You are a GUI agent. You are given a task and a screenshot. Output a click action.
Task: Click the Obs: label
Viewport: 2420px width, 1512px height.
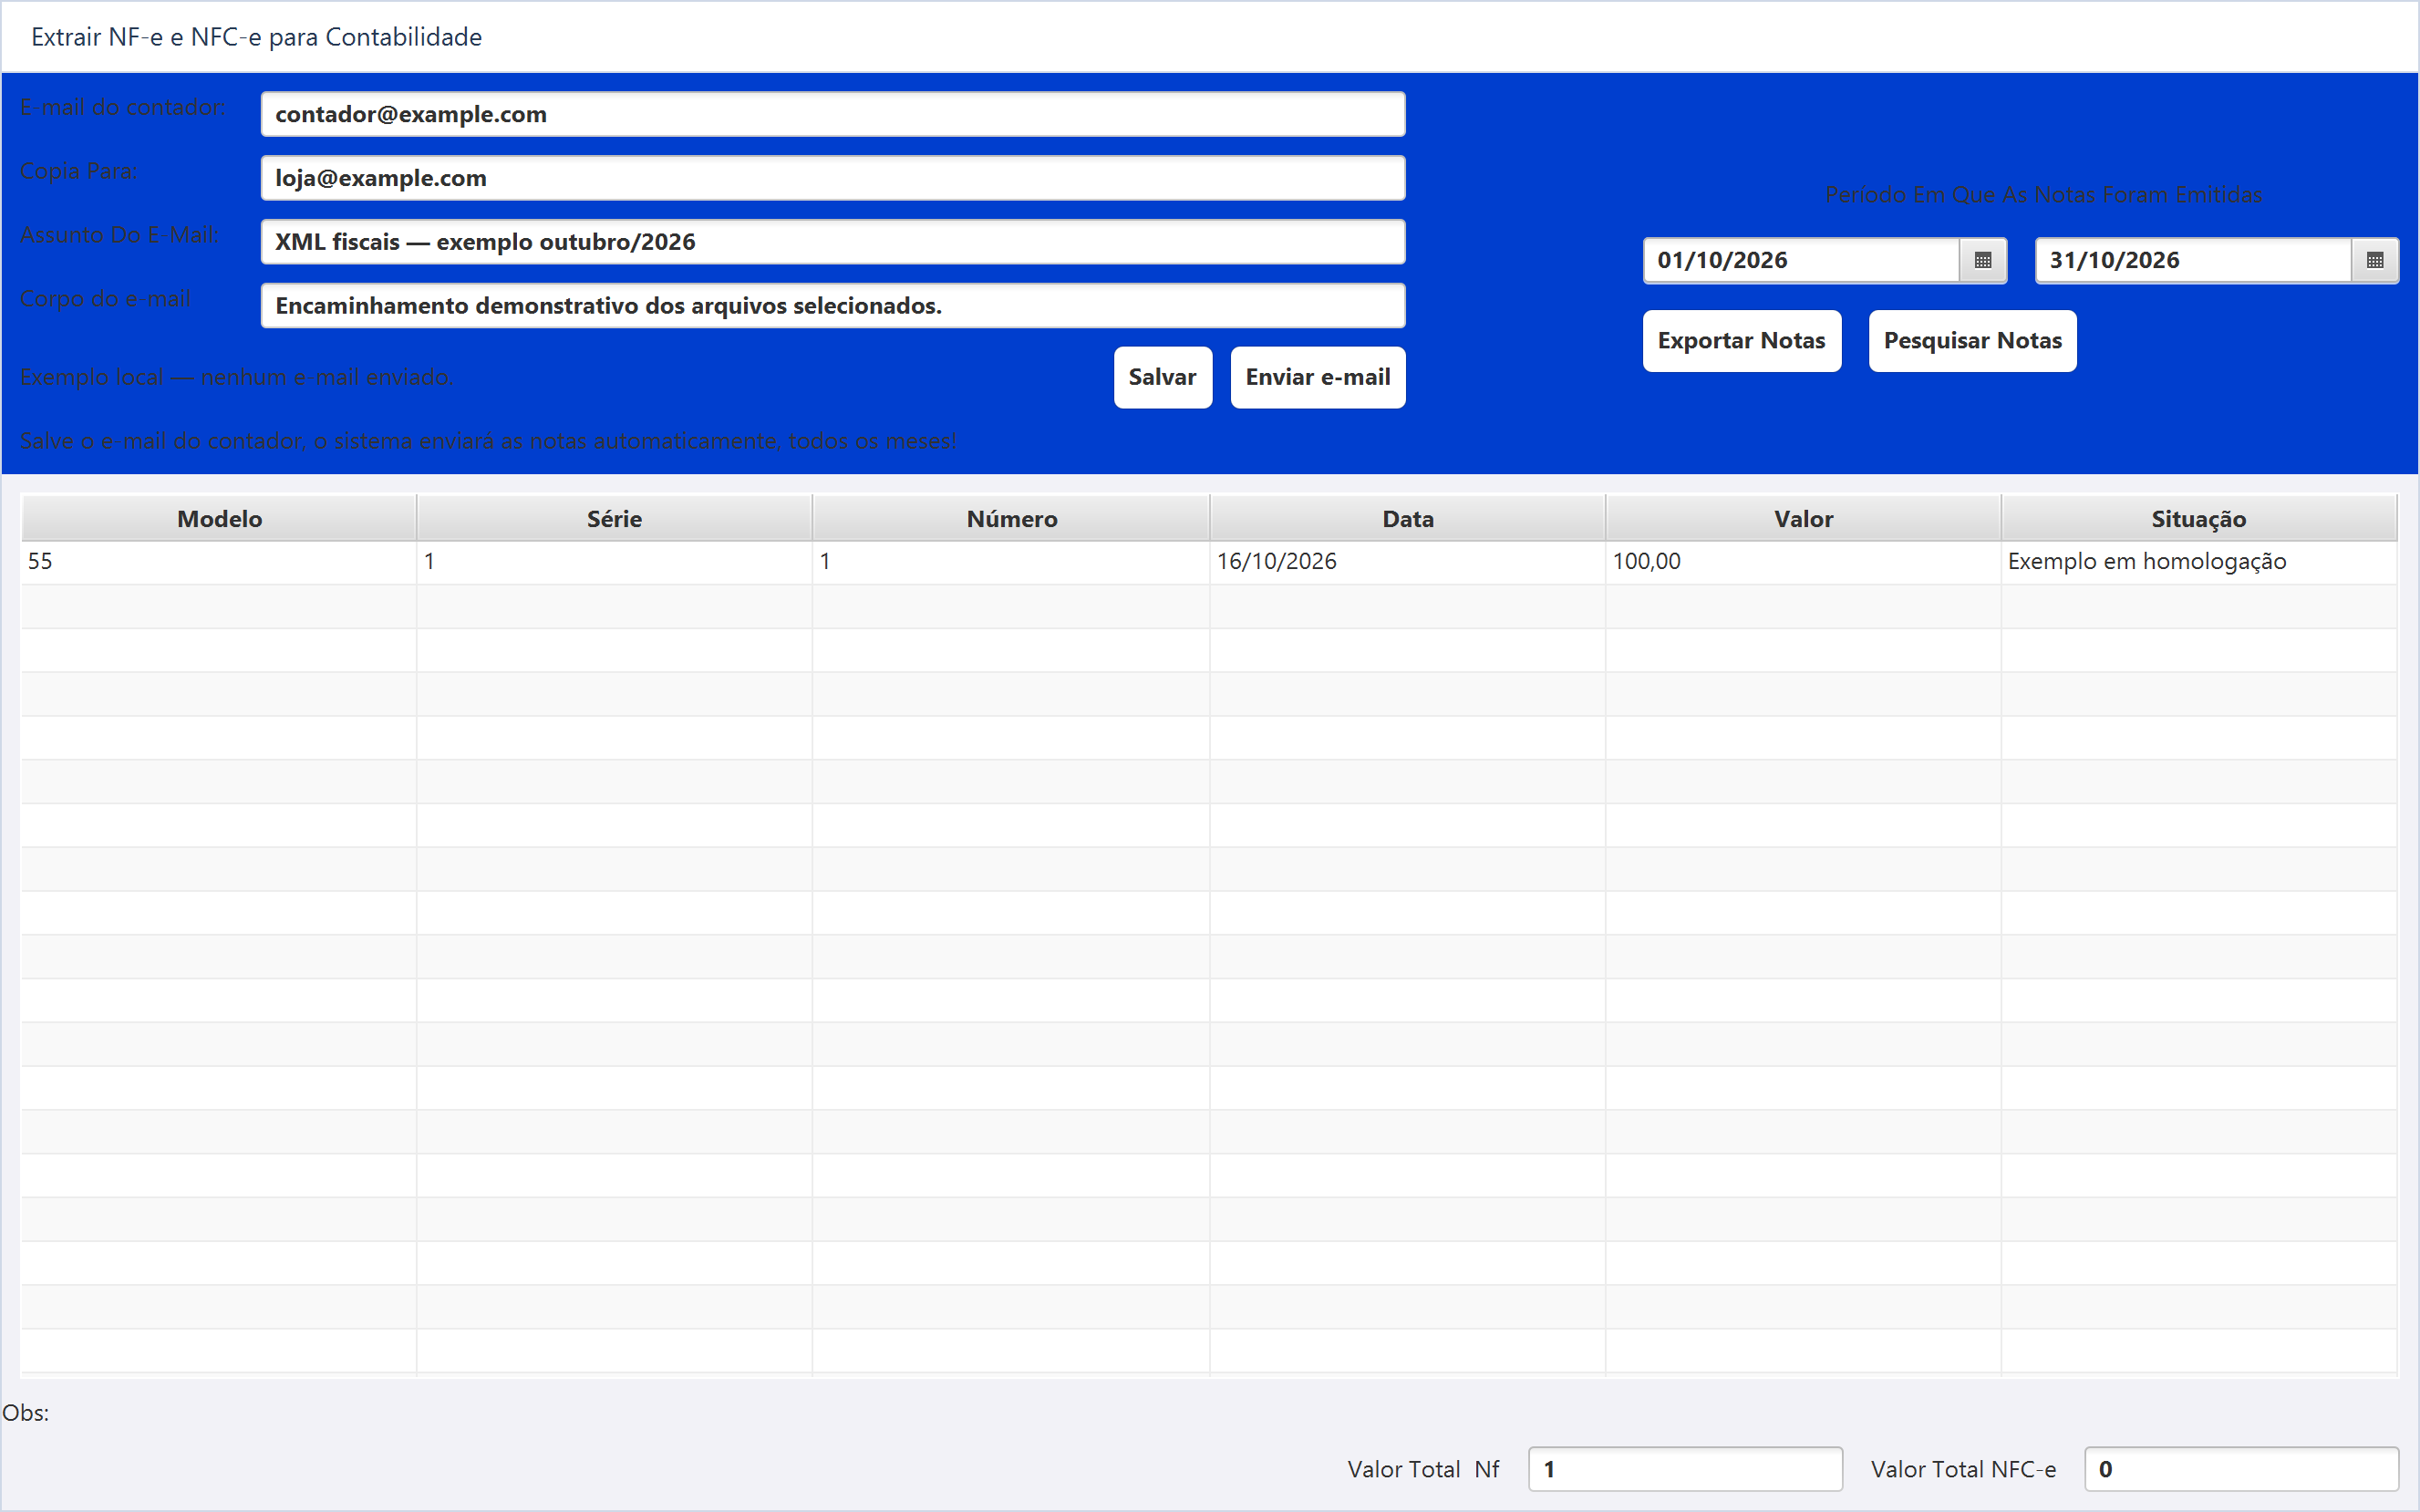[x=25, y=1413]
